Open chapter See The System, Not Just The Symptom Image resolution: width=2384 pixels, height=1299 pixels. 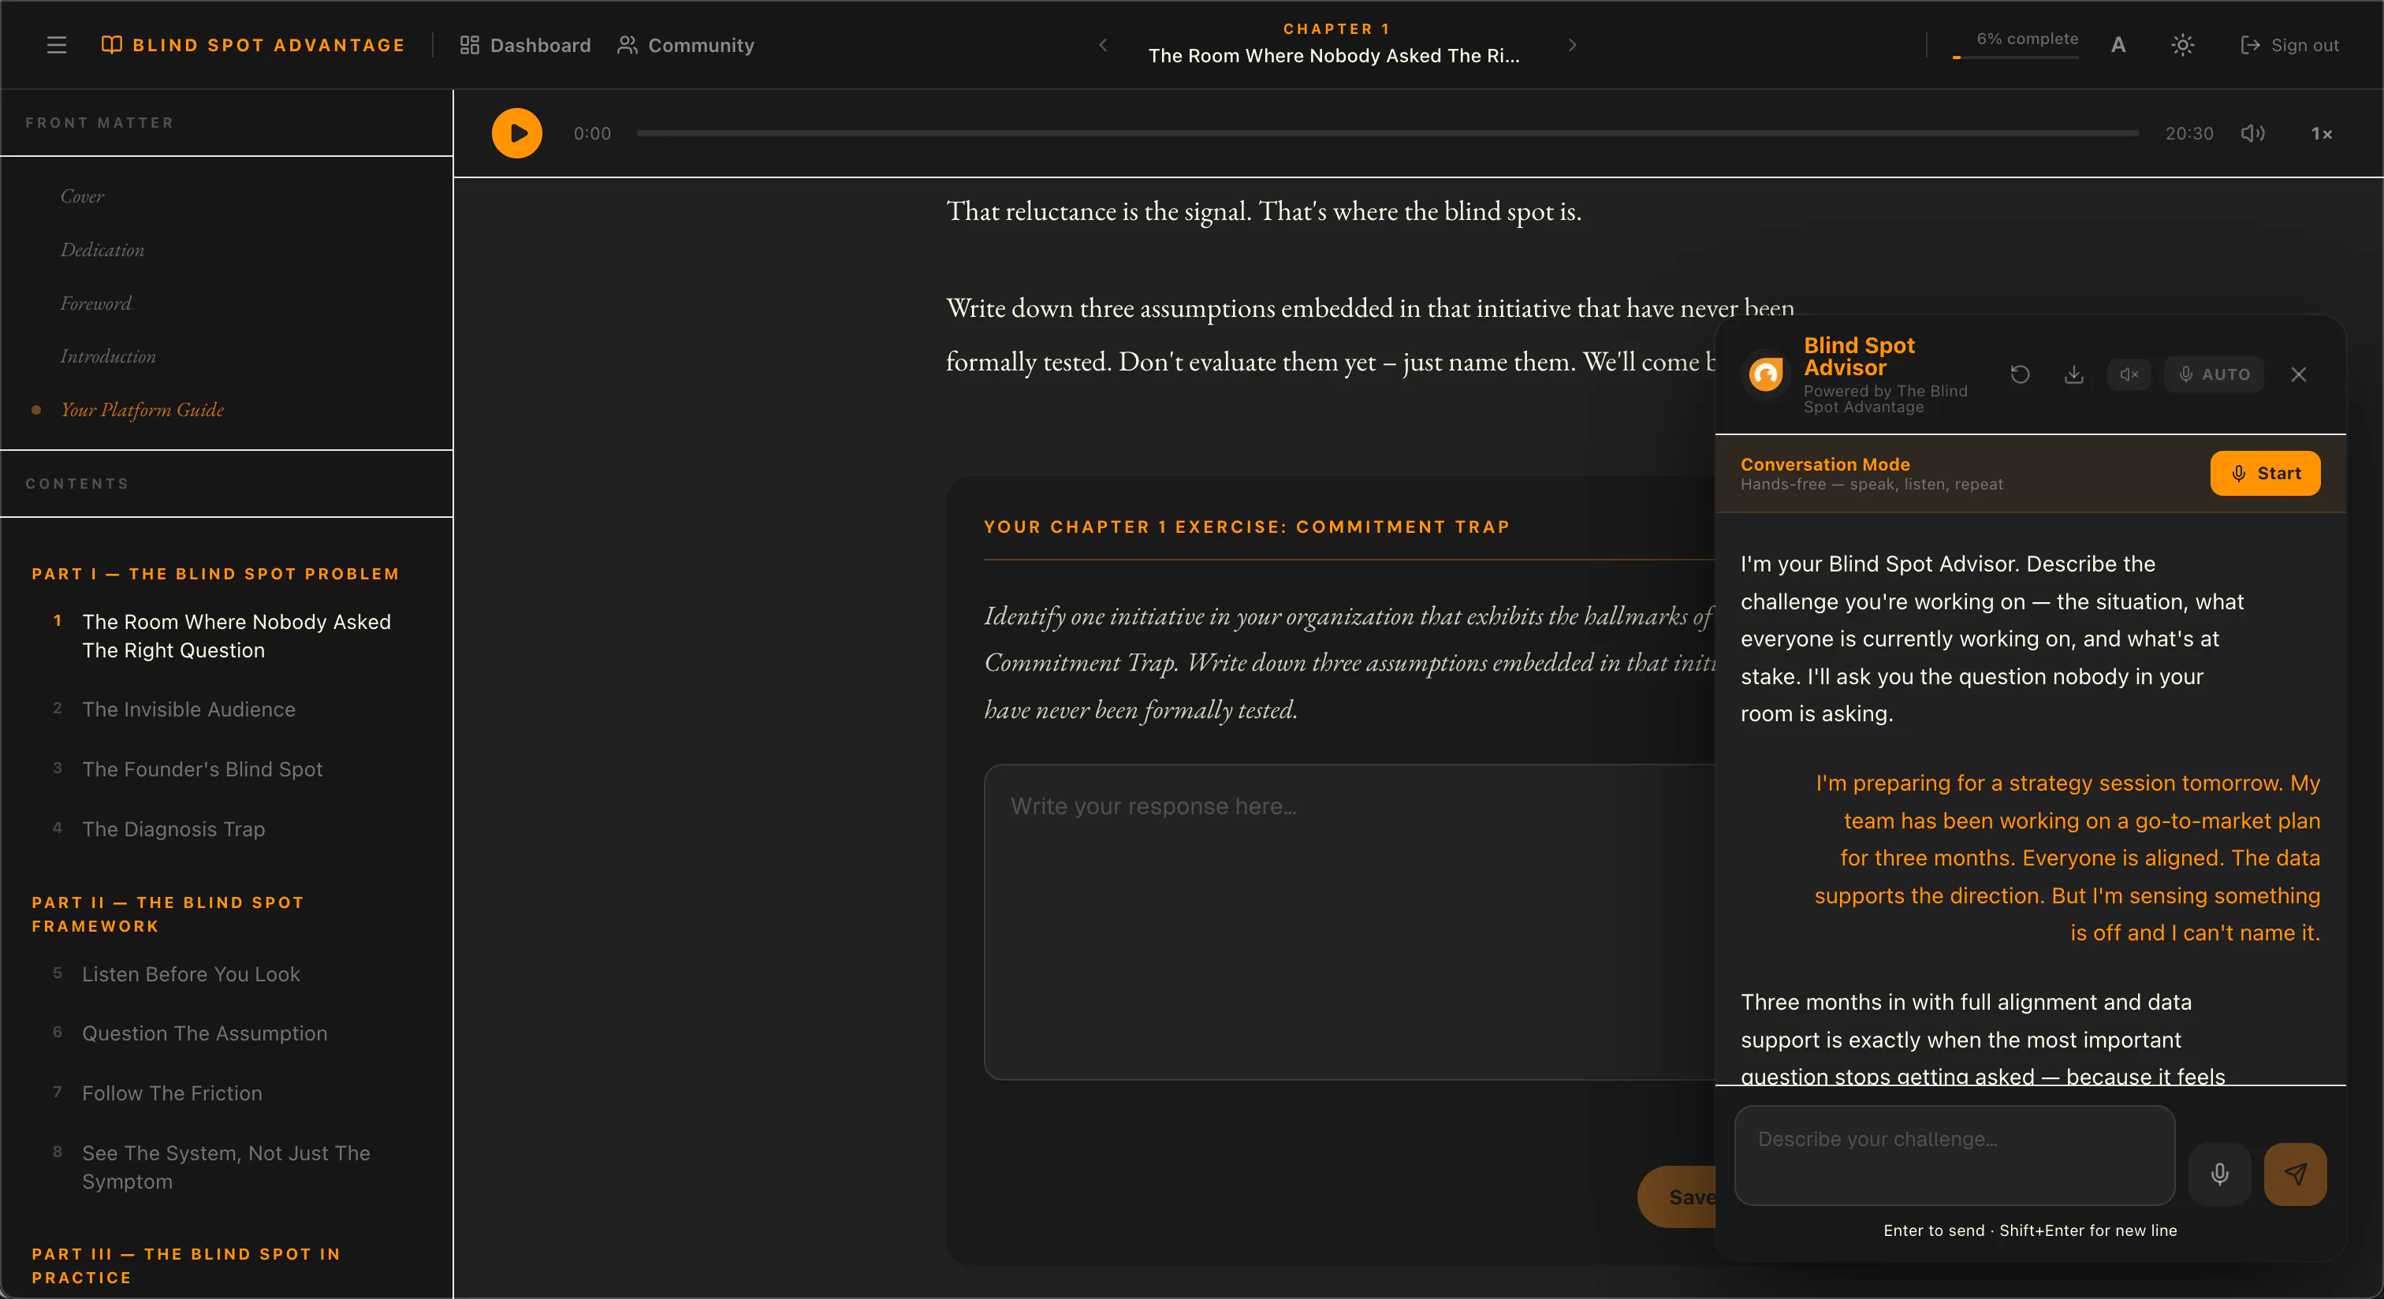tap(225, 1167)
